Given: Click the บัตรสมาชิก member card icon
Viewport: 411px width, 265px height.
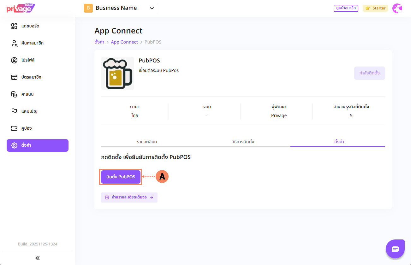Looking at the screenshot, I should pos(14,77).
